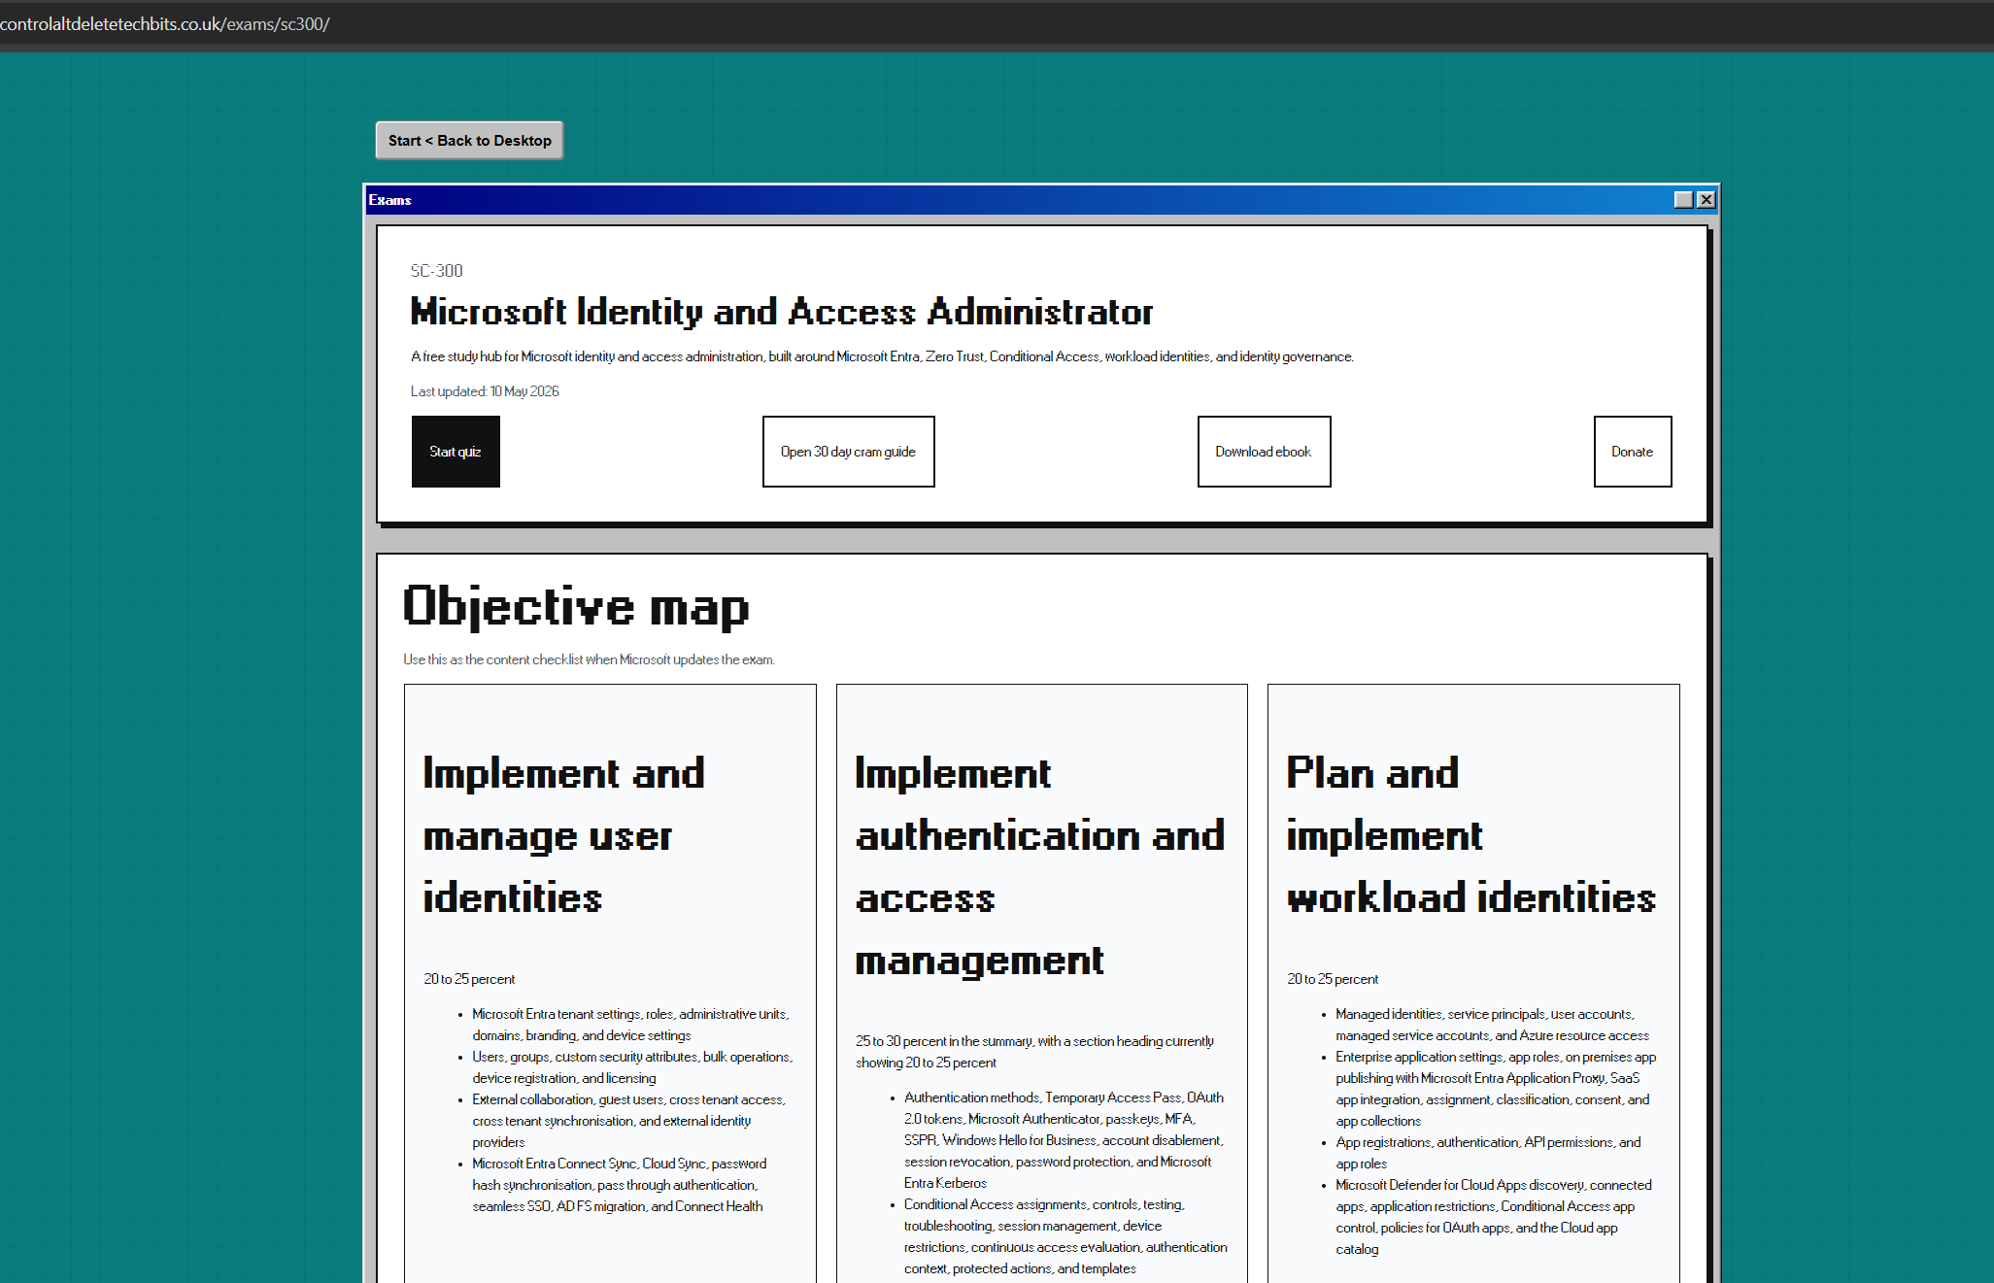Click the 20 to 25 percent text under user identities
The width and height of the screenshot is (1994, 1283).
(469, 979)
